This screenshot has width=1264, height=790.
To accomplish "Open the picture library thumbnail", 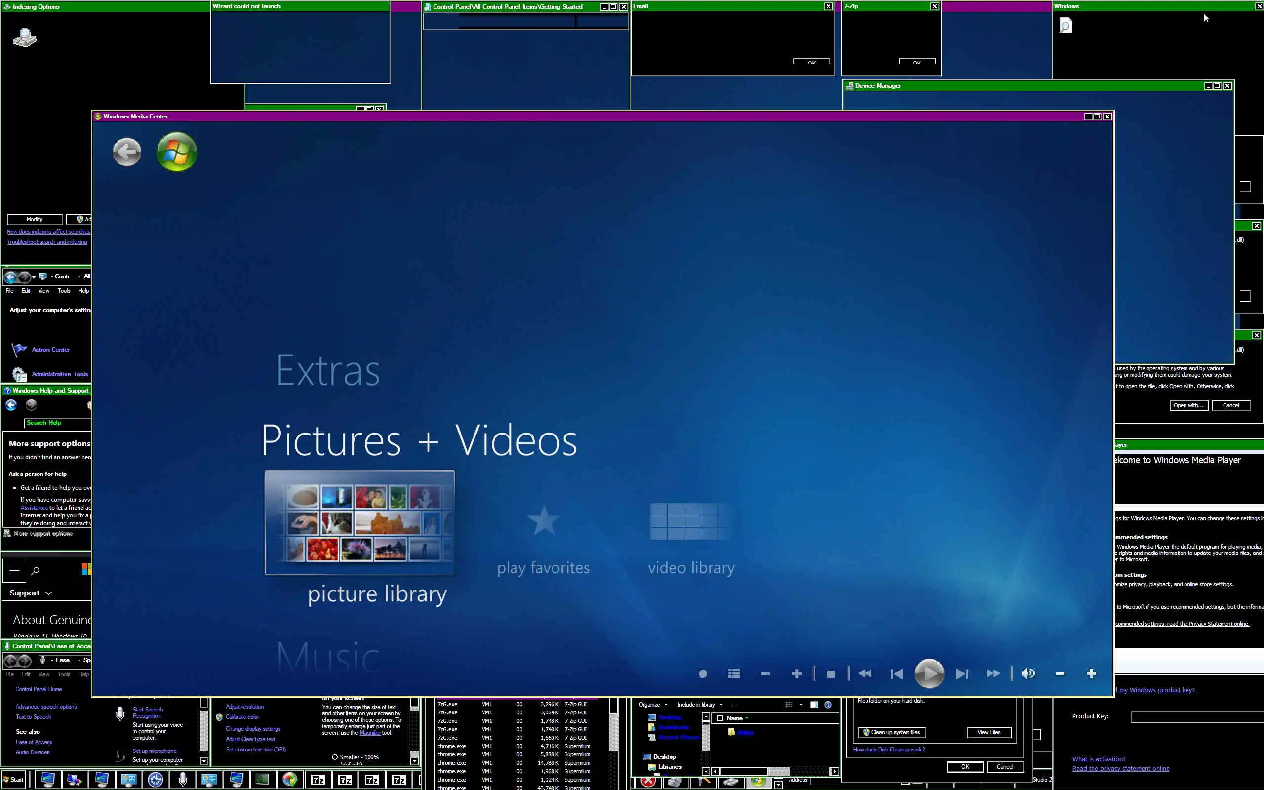I will (x=359, y=522).
